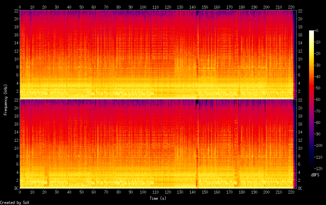Click the dark dropout near 144 seconds in the upper channel
Viewport: 326px width, 205px height.
pos(197,13)
